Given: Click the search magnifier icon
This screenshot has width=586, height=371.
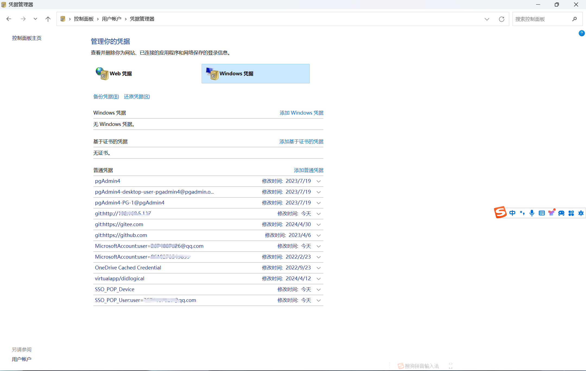Looking at the screenshot, I should [x=574, y=19].
